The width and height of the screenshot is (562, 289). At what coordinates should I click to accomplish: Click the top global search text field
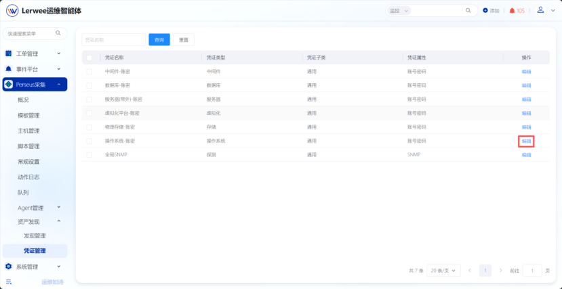437,11
